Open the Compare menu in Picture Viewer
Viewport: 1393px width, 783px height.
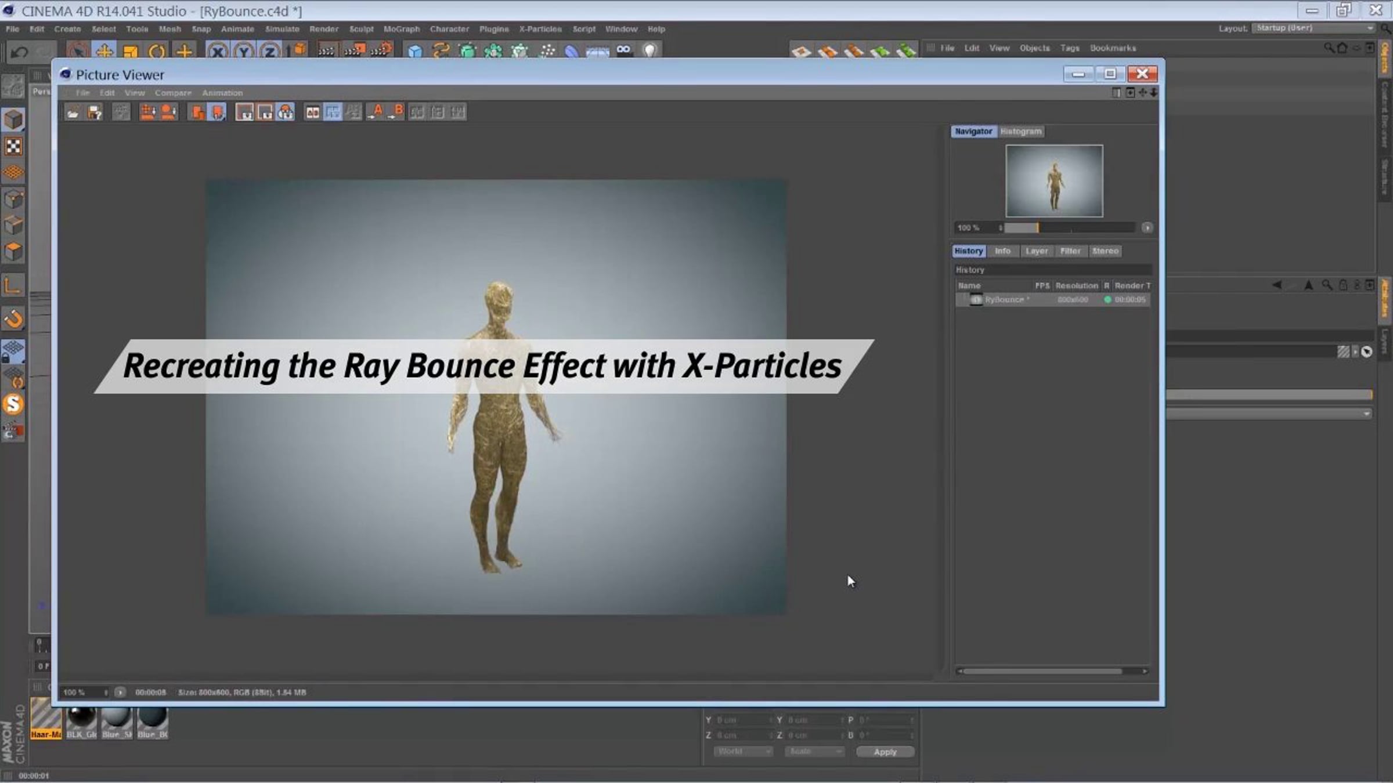173,93
